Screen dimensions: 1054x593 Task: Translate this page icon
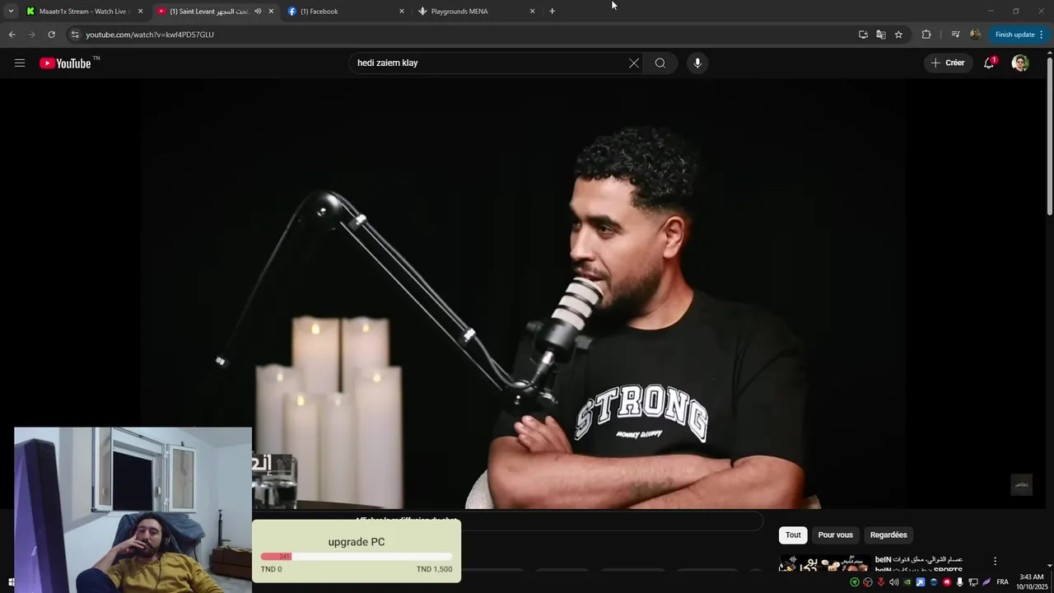pos(881,35)
